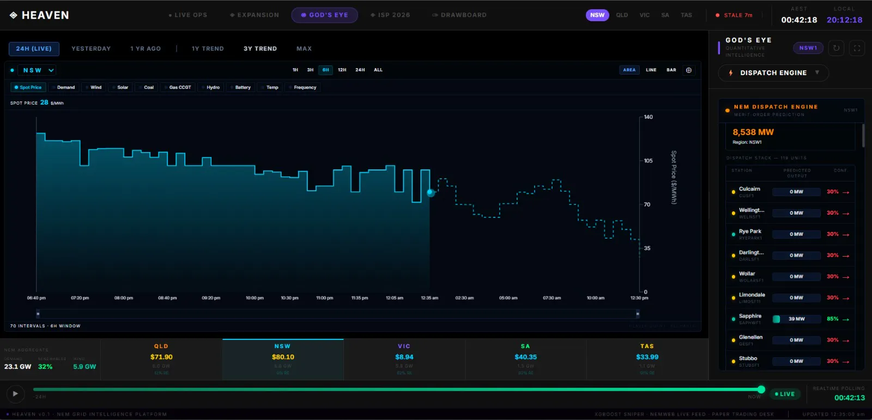Switch chart type to AREA
This screenshot has height=420, width=872.
(629, 70)
